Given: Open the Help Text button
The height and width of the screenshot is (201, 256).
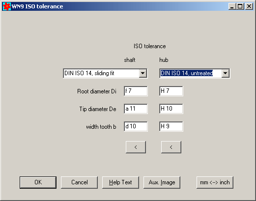Looking at the screenshot, I should [120, 182].
